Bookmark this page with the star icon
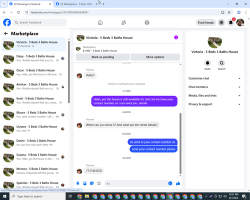The image size is (250, 200). tap(229, 12)
